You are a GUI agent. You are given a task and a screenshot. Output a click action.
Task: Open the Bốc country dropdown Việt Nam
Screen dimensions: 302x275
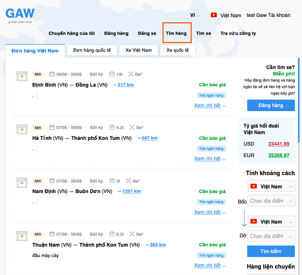click(x=271, y=186)
